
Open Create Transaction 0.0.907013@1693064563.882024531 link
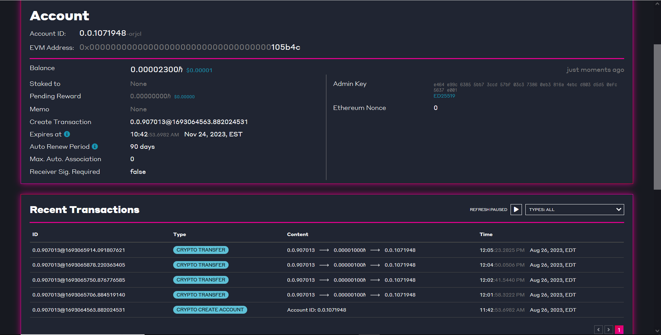189,122
